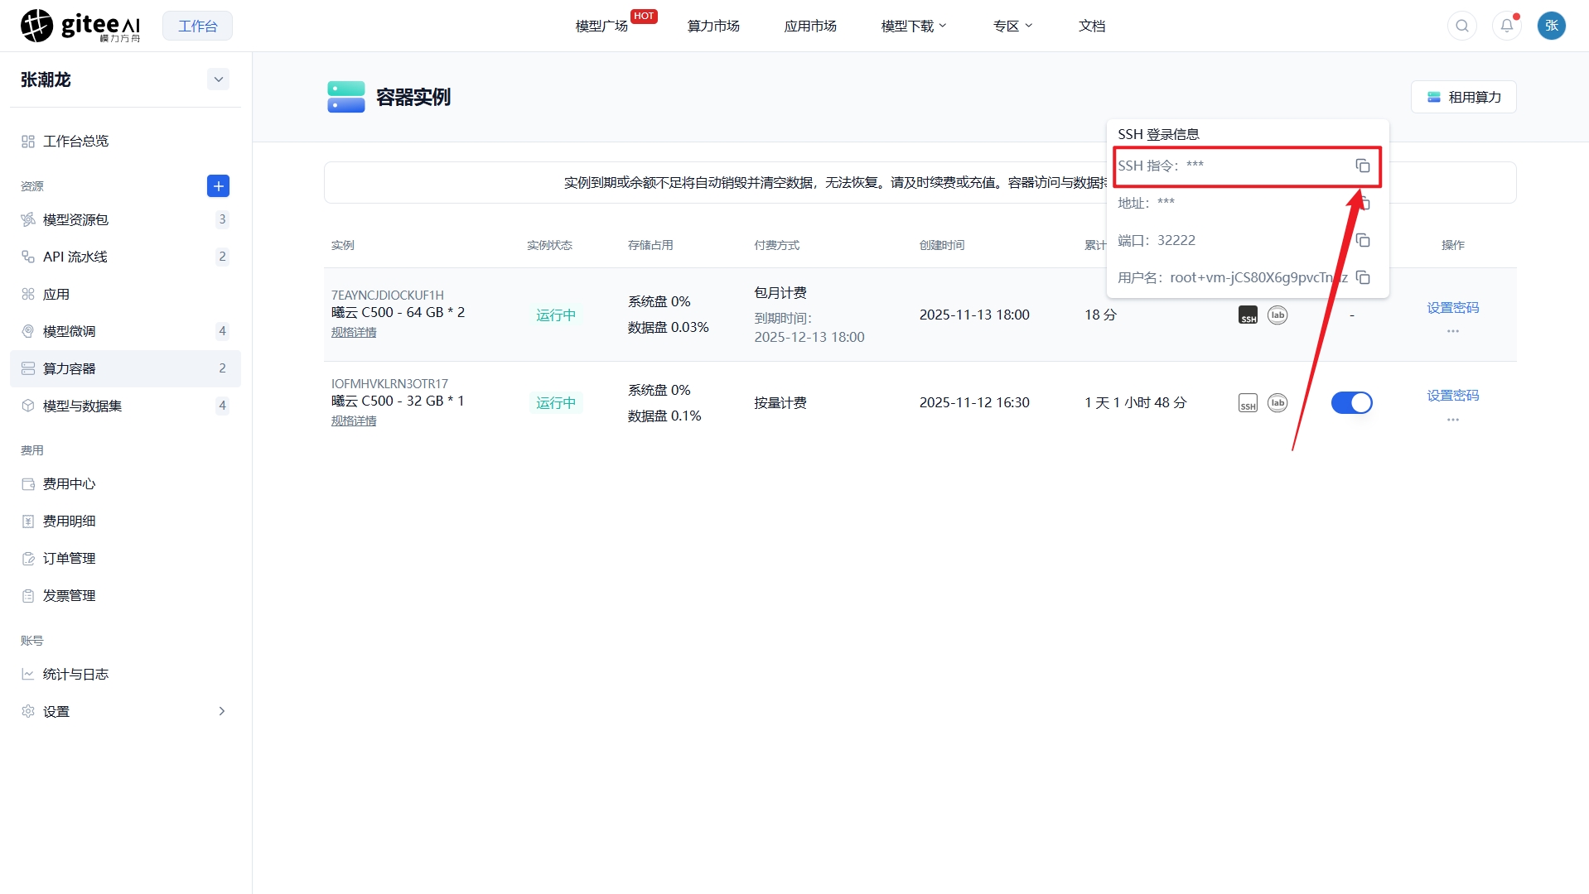Expand the 设置 sidebar submenu
The image size is (1589, 894).
[221, 711]
